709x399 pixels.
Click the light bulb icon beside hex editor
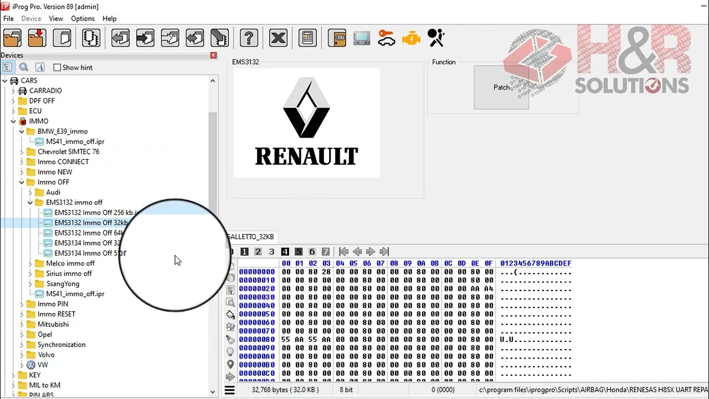(x=230, y=352)
